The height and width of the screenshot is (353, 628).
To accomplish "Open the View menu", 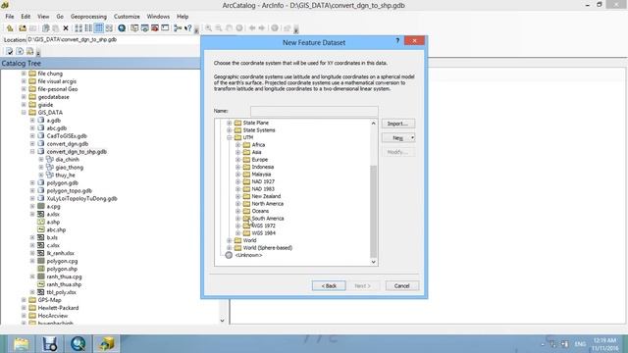I will tap(43, 17).
